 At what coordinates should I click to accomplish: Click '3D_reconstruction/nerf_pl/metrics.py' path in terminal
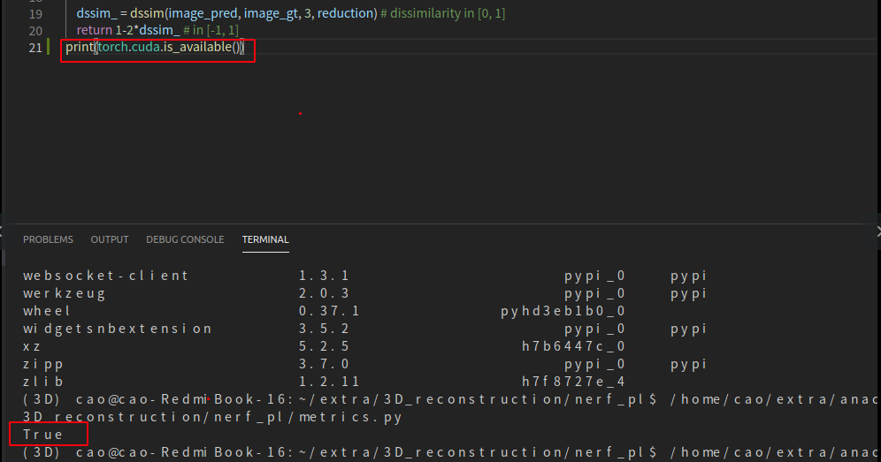coord(212,417)
